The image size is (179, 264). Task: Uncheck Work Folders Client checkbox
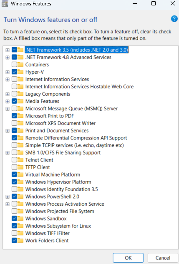coord(14,240)
